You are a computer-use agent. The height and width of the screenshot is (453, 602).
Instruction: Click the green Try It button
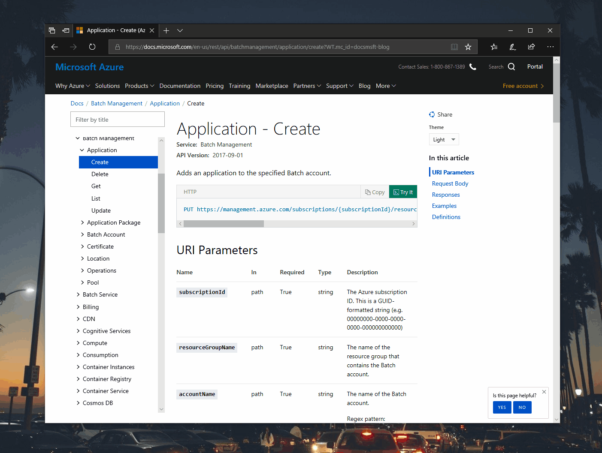403,192
